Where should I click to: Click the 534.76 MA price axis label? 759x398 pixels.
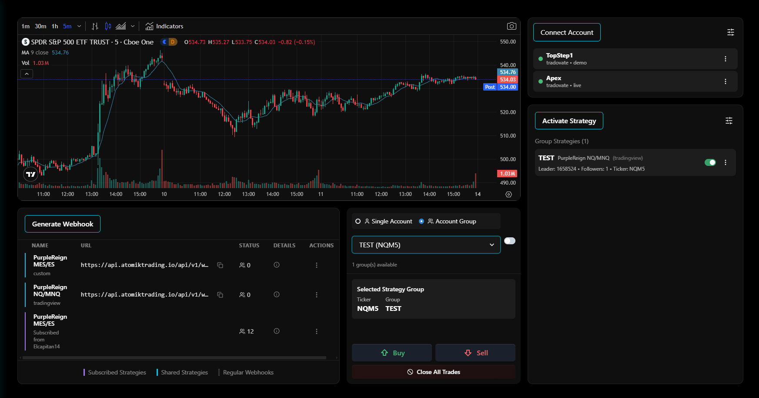click(508, 72)
